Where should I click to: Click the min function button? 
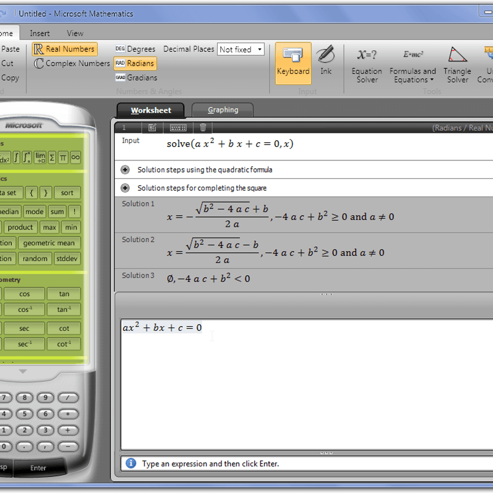click(71, 227)
